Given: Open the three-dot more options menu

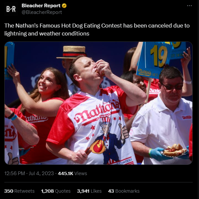Looking at the screenshot, I should [189, 6].
